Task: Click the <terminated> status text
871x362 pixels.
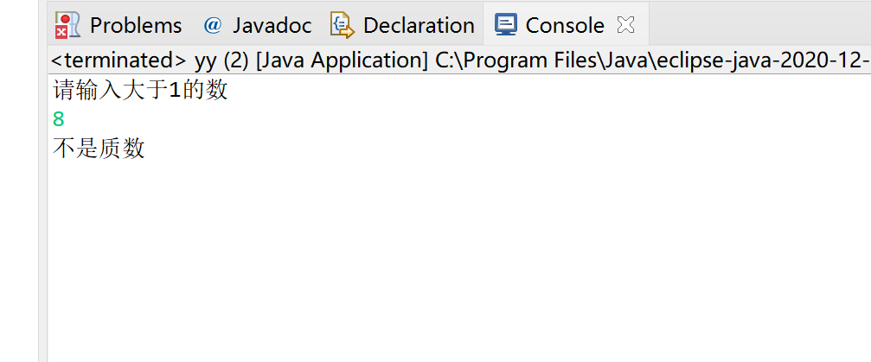Action: coord(118,60)
